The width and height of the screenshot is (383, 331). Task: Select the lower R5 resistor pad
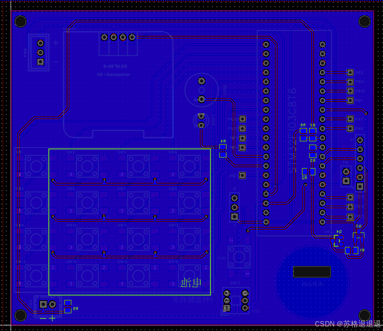68,310
